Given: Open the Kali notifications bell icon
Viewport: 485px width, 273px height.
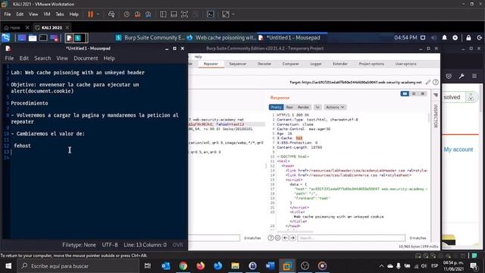Looking at the screenshot, I should click(x=445, y=38).
